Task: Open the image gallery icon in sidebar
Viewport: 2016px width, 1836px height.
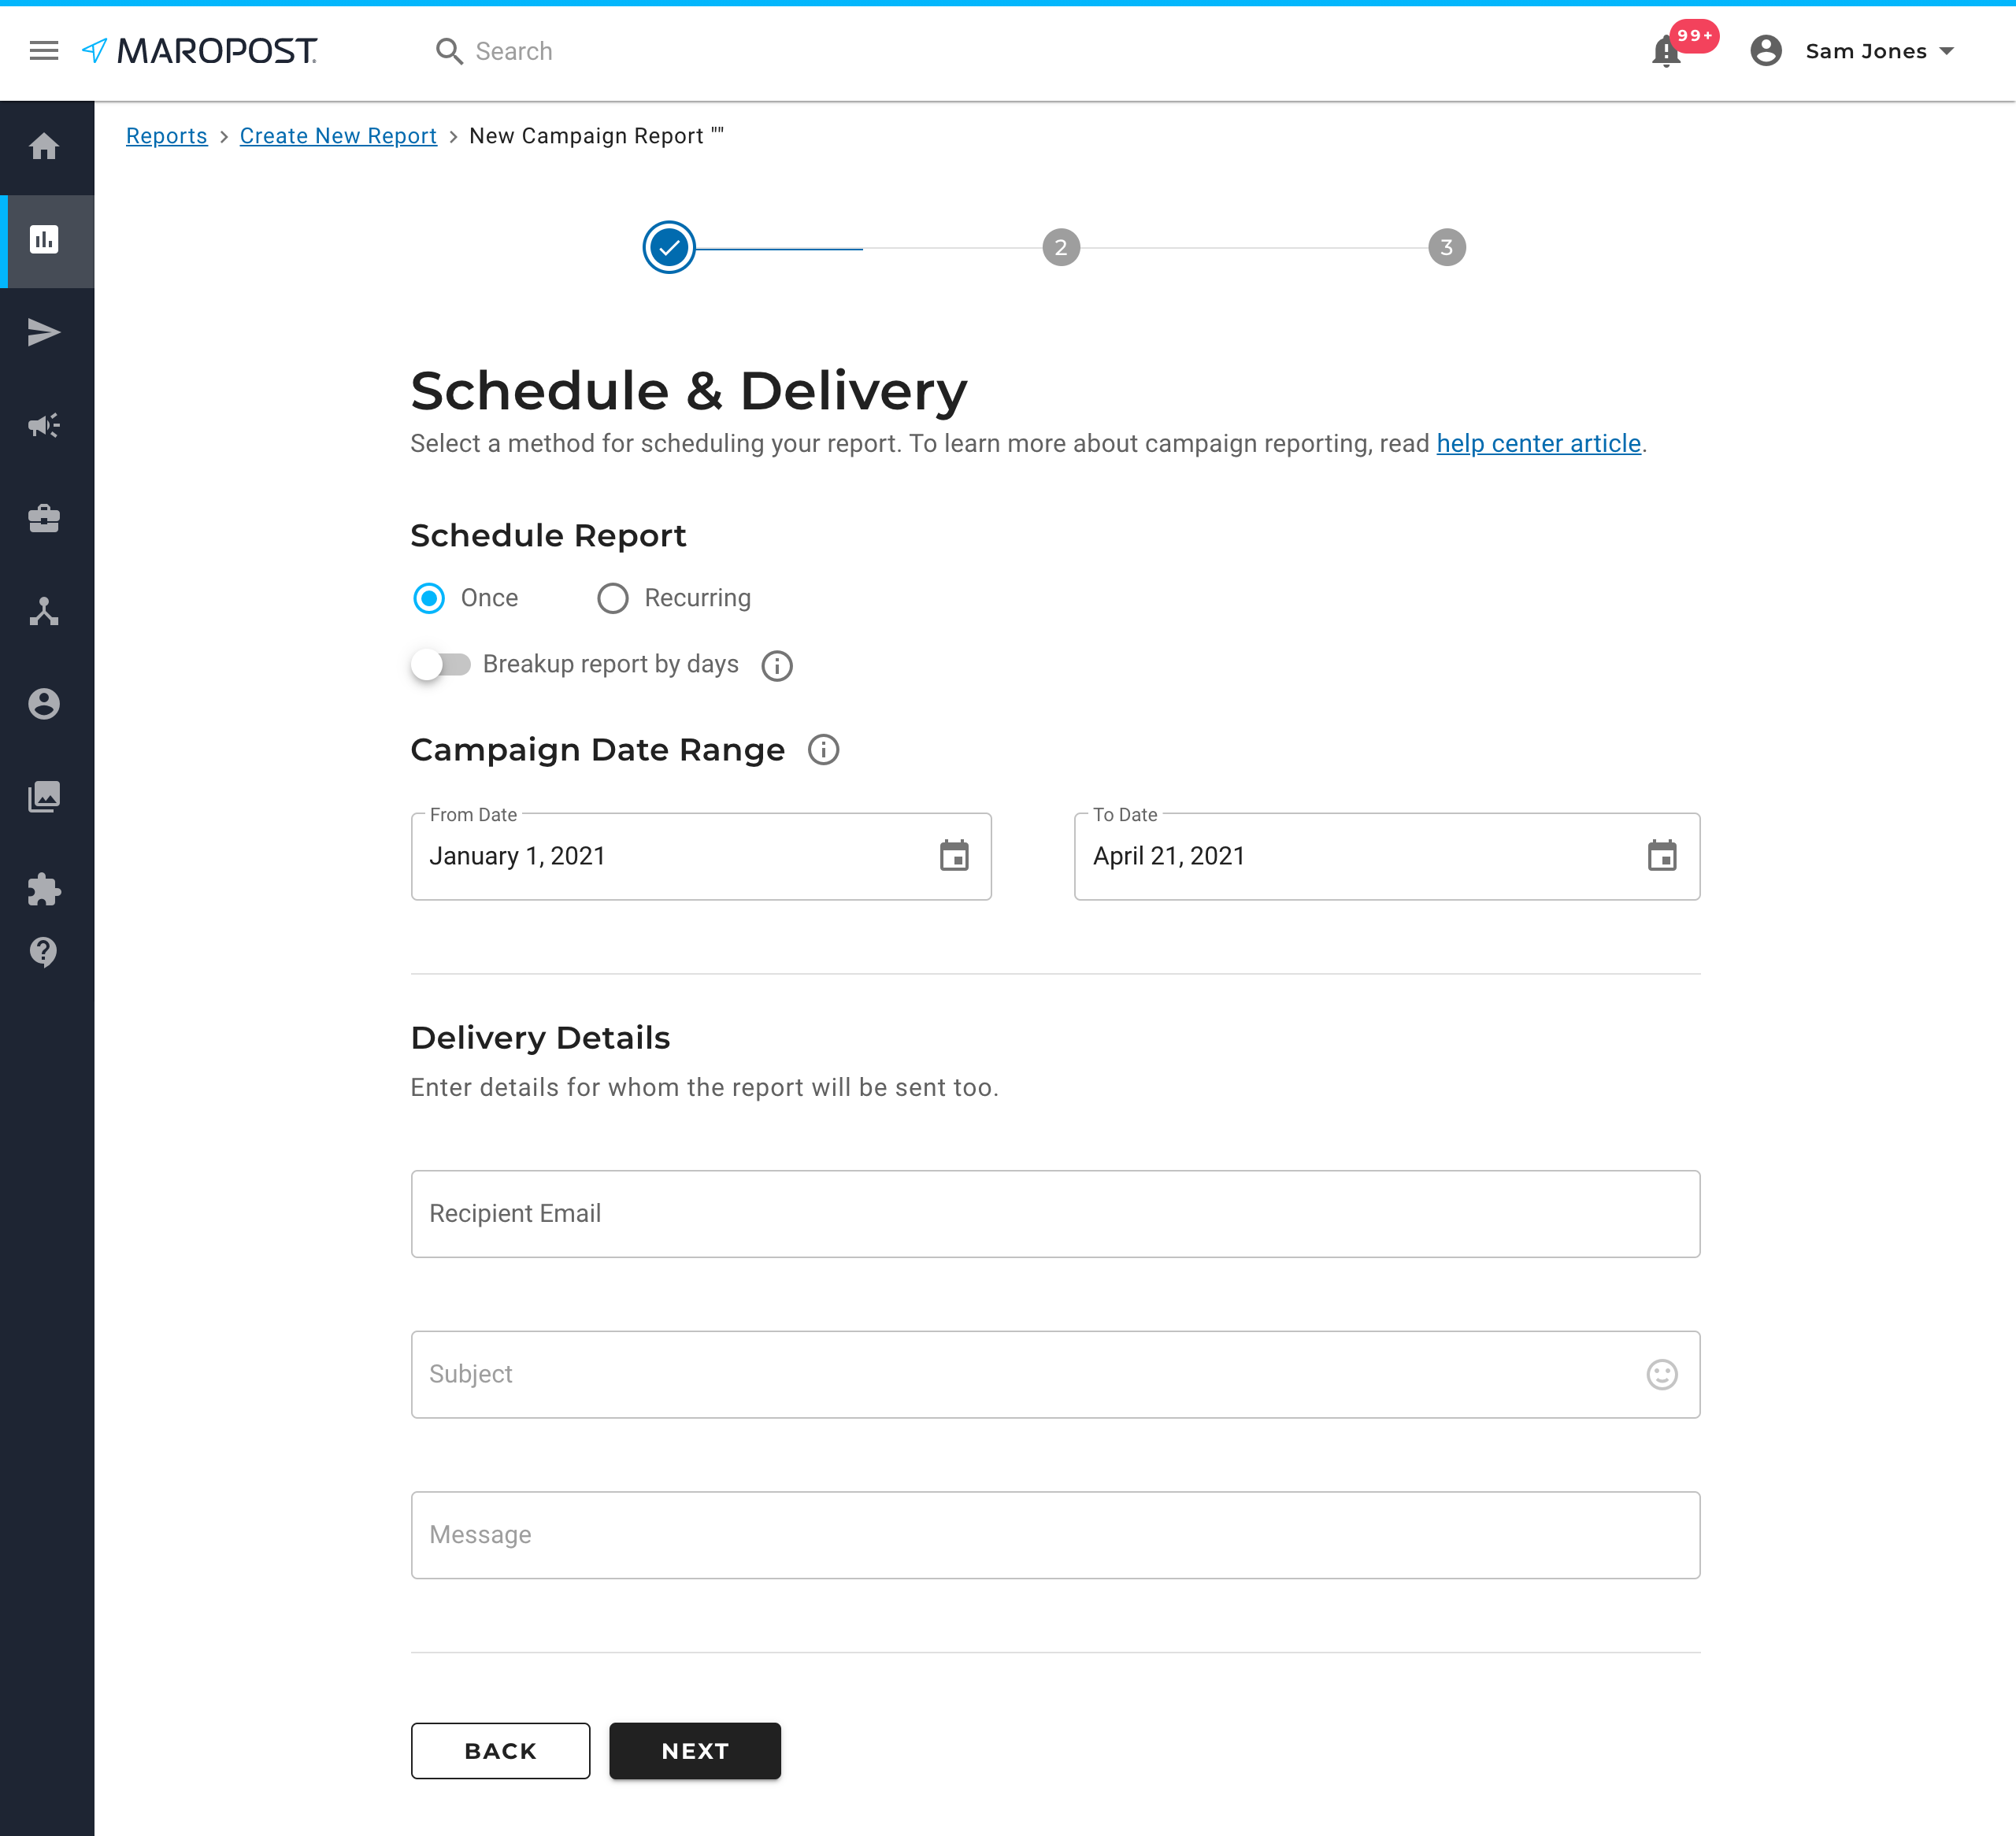Action: 44,797
